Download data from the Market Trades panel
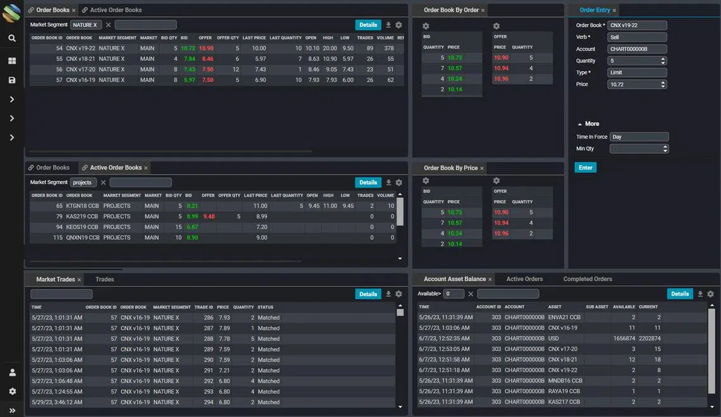721x417 pixels. point(388,294)
